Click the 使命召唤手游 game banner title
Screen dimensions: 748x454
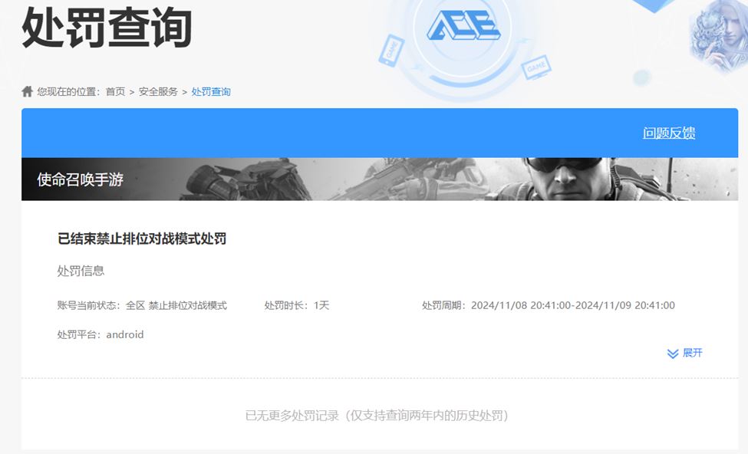pyautogui.click(x=80, y=179)
